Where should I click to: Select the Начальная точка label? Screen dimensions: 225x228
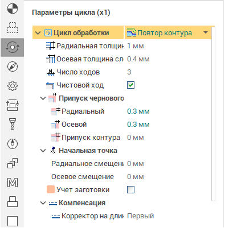pos(88,151)
